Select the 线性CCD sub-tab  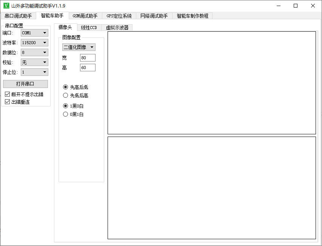pos(89,28)
